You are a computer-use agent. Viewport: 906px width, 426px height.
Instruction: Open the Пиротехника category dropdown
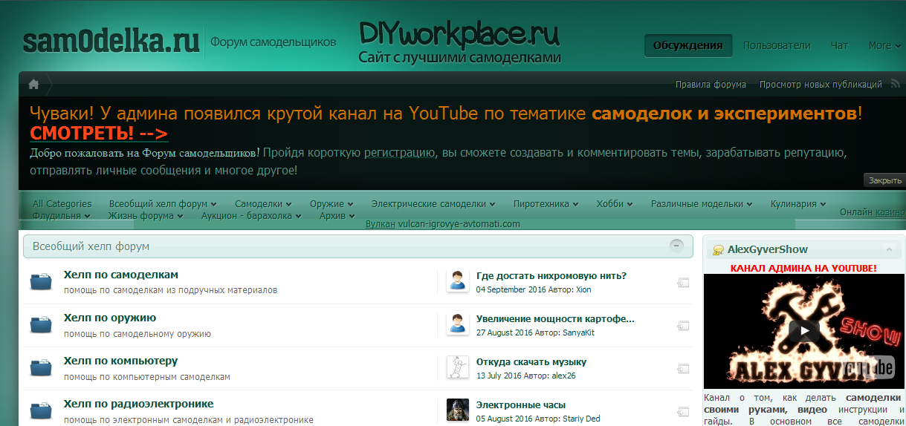pos(546,203)
